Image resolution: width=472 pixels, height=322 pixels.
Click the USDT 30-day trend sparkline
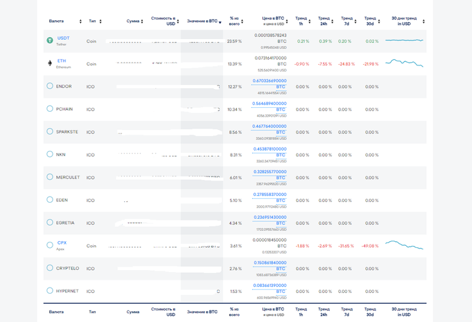[x=405, y=40]
